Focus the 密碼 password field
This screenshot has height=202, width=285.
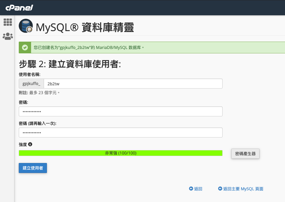coord(121,111)
